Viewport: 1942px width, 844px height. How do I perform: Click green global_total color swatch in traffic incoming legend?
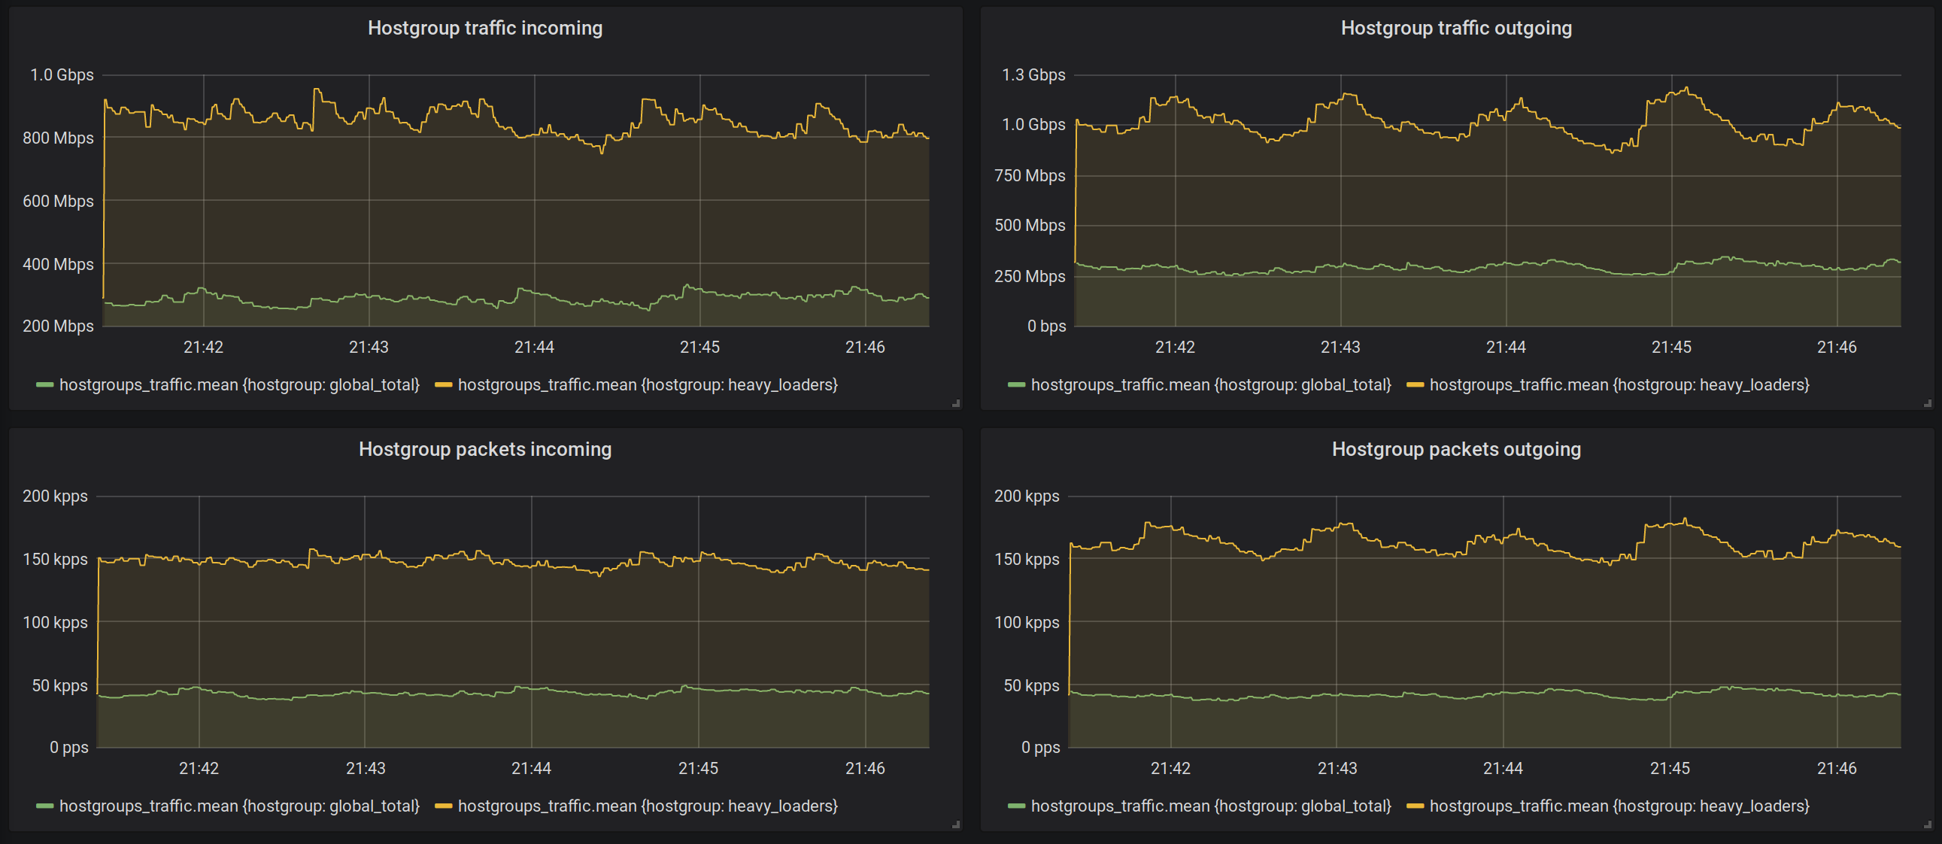coord(44,385)
